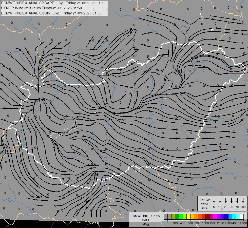The height and width of the screenshot is (228, 248).
Task: Pick the olive swatch in CAPE legend
Action: 173,217
